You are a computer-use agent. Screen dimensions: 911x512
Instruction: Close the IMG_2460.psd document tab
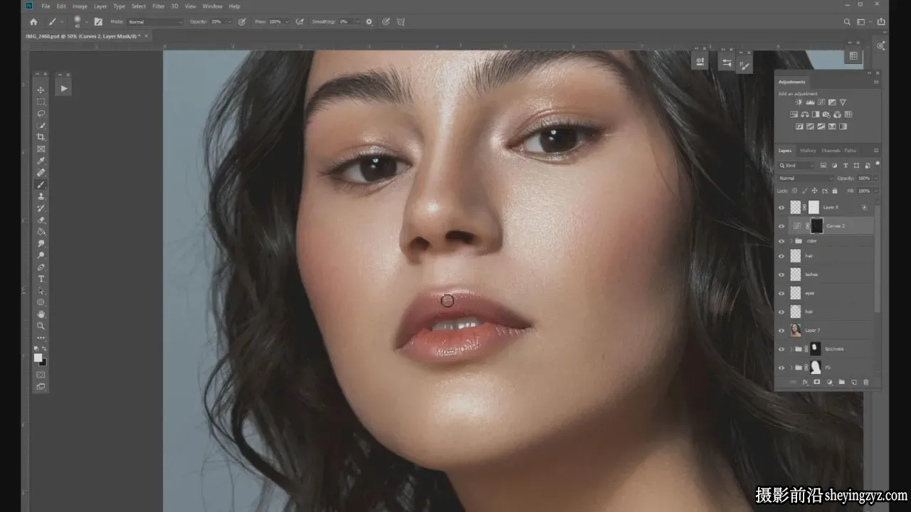[146, 36]
